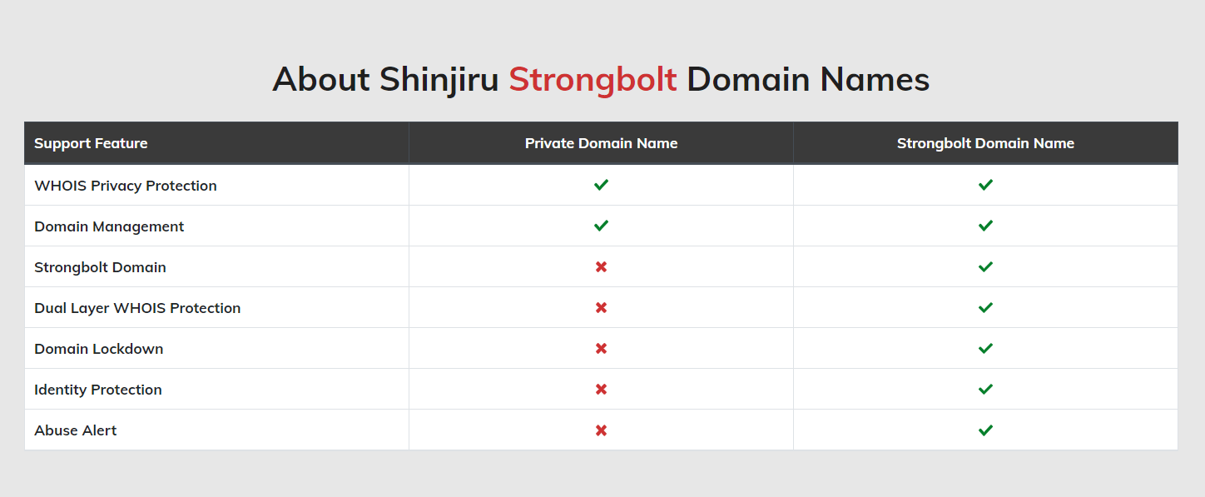The image size is (1205, 497).
Task: Click the Dual Layer WHOIS Protection label
Action: pyautogui.click(x=137, y=308)
